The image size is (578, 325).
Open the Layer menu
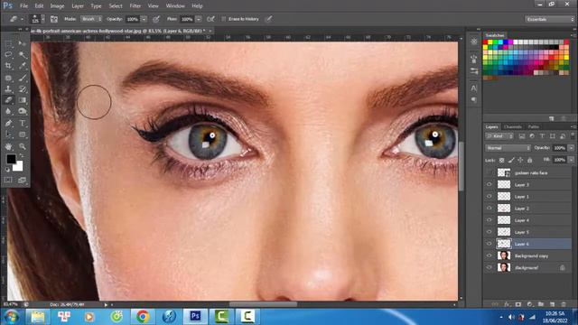click(78, 6)
